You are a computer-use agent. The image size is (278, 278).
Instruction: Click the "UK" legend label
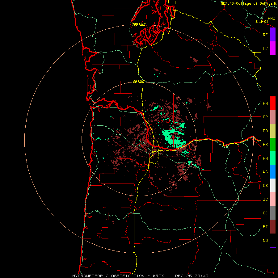tap(265, 48)
